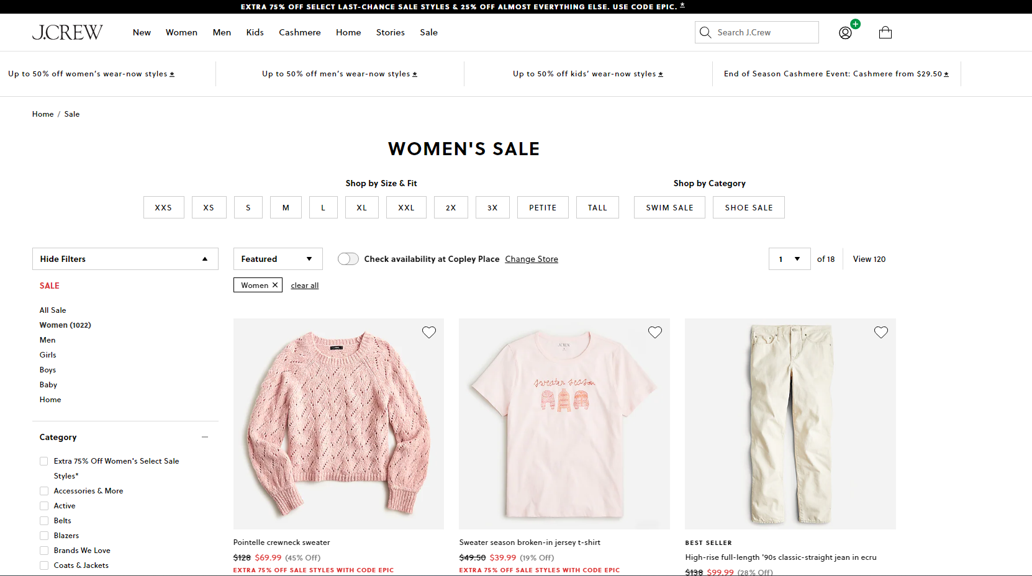Open the Kids navigation menu
Viewport: 1032px width, 576px height.
point(255,32)
